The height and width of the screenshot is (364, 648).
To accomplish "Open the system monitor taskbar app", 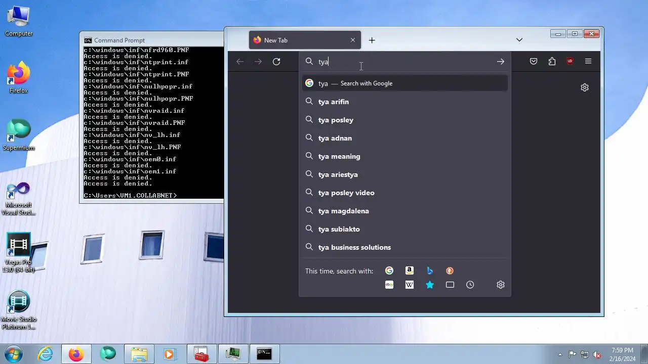I will click(233, 354).
